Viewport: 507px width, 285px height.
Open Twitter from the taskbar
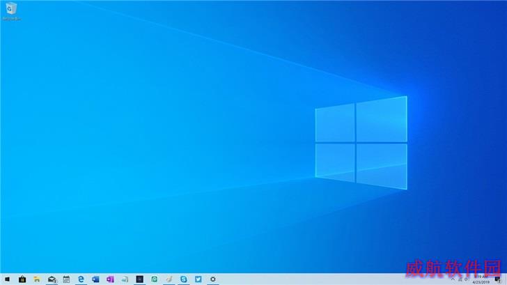point(198,279)
